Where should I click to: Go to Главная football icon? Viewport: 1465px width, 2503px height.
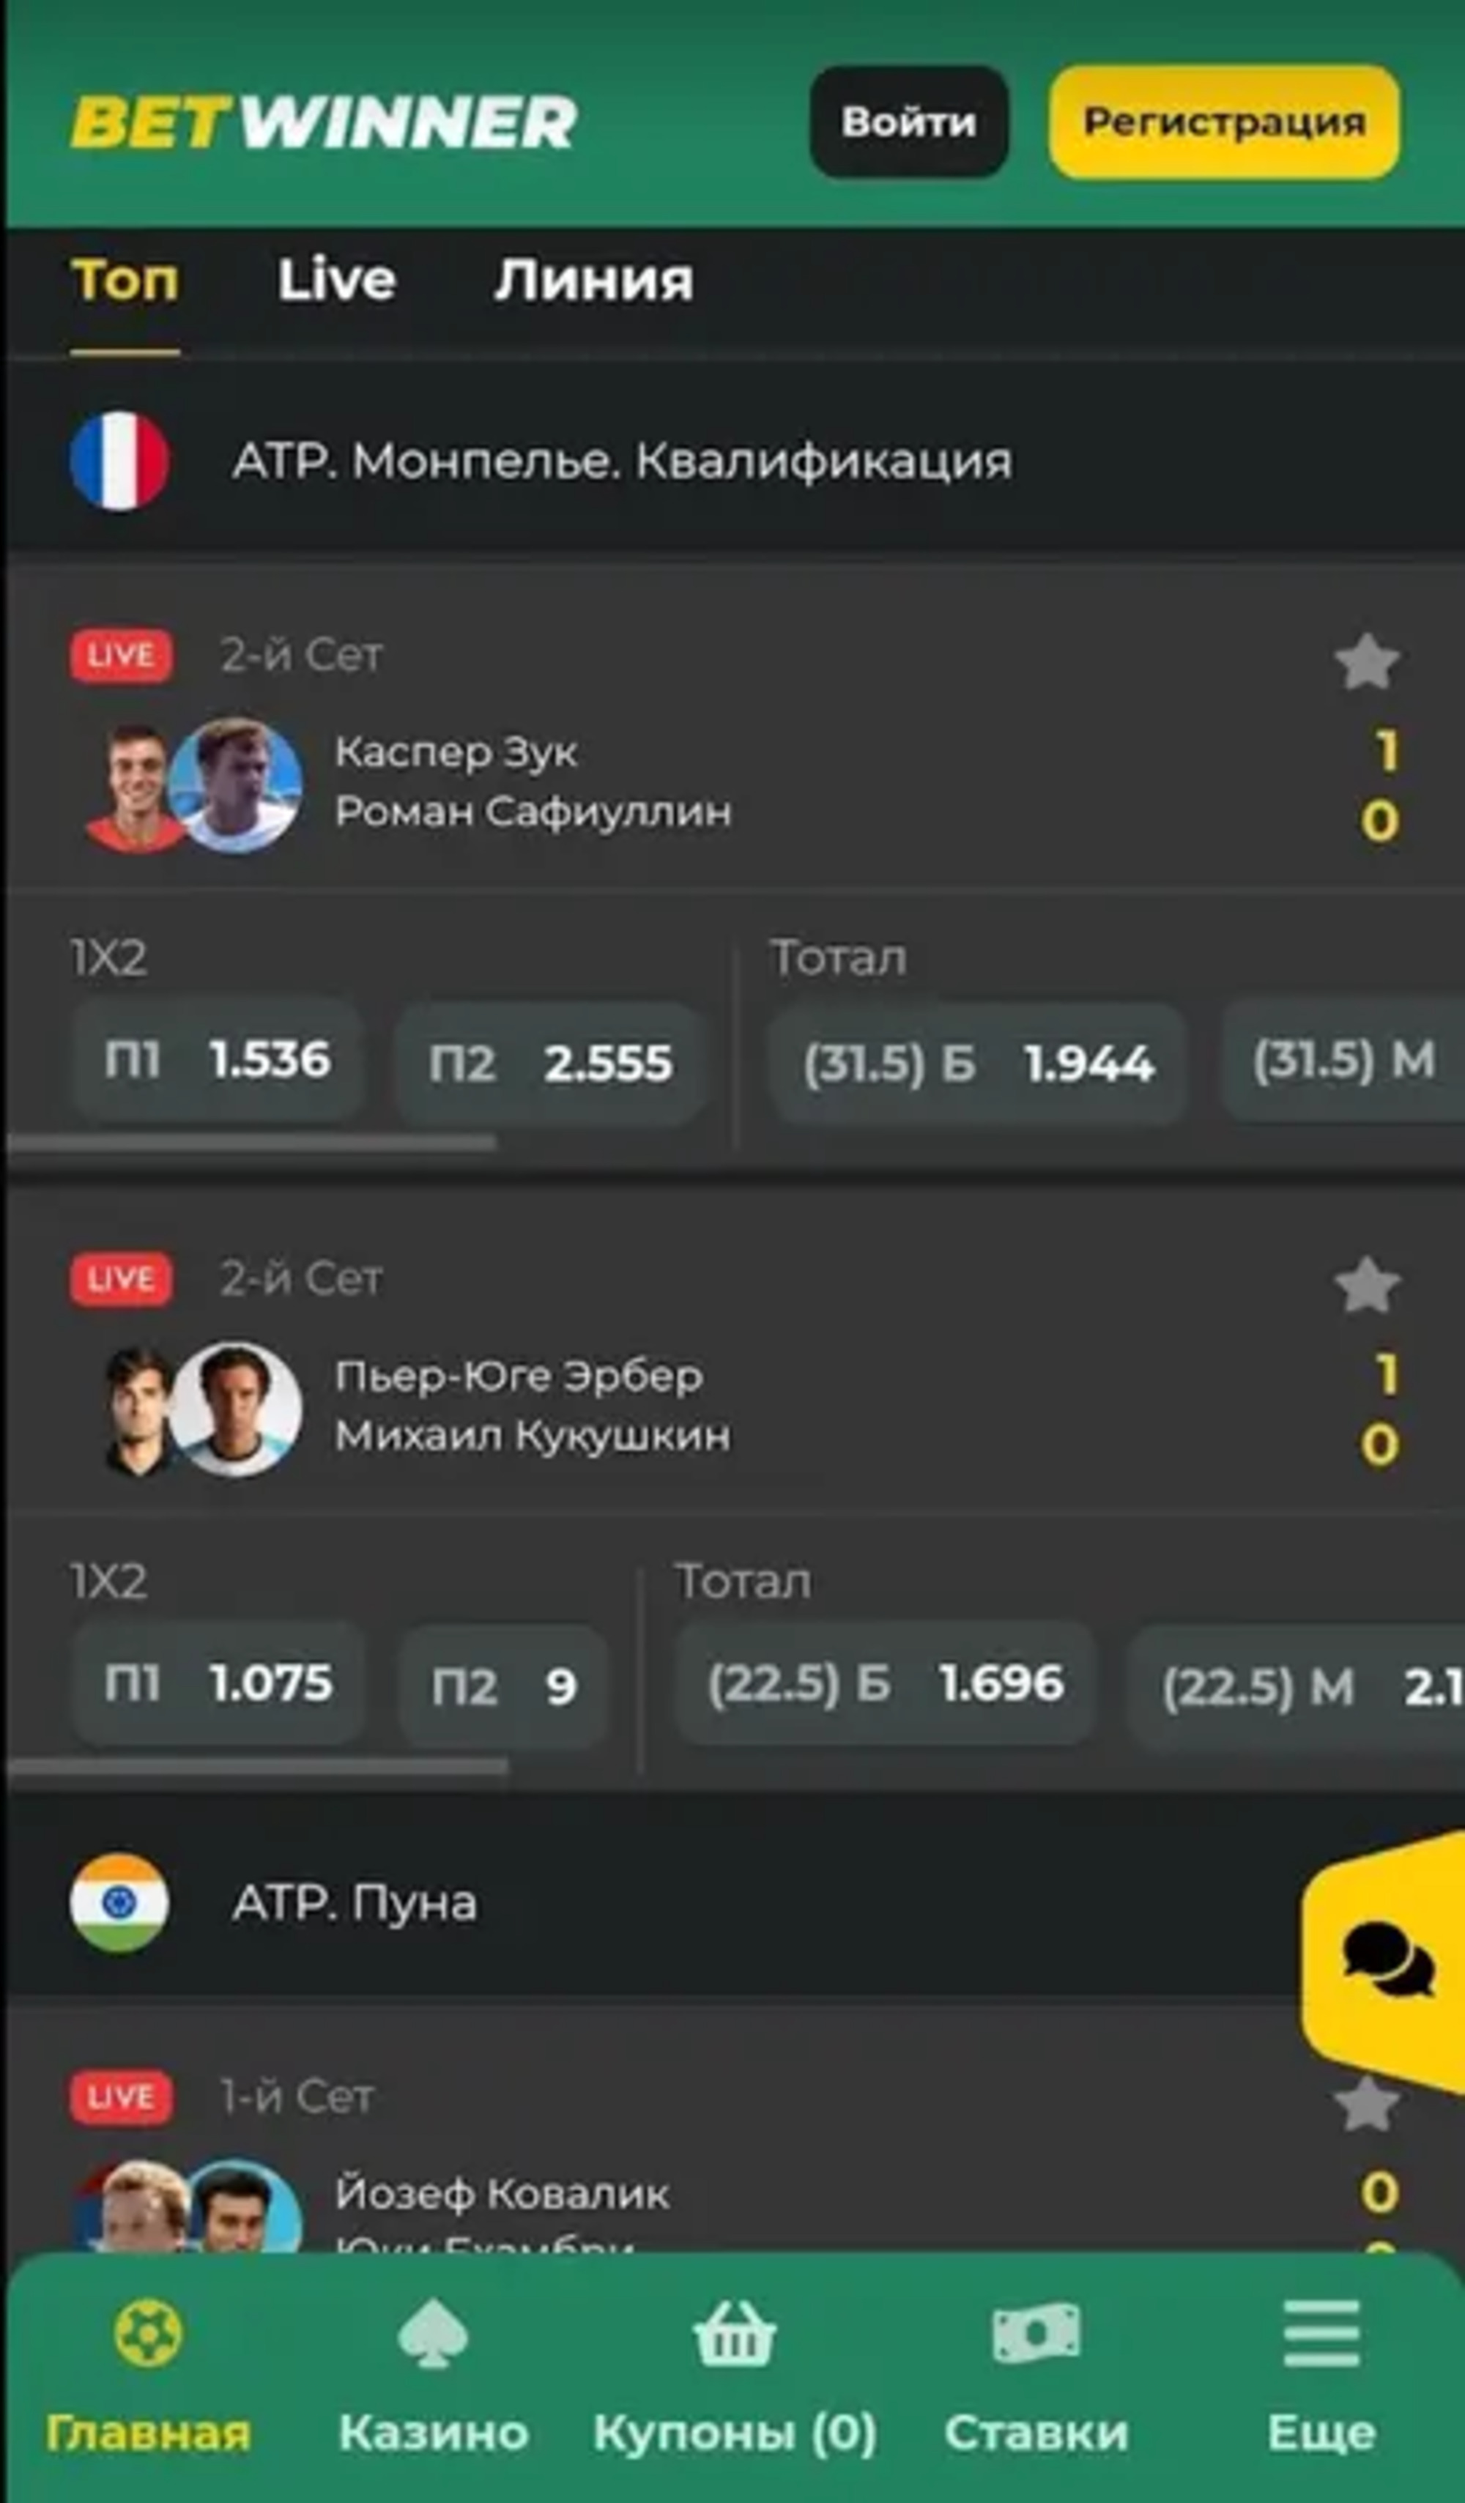pyautogui.click(x=148, y=2333)
